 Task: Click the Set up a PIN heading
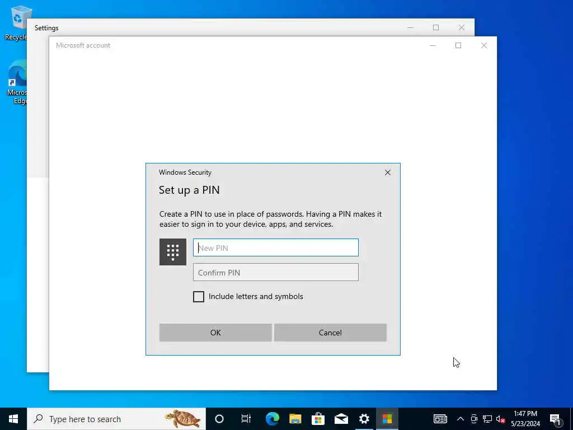pos(189,190)
